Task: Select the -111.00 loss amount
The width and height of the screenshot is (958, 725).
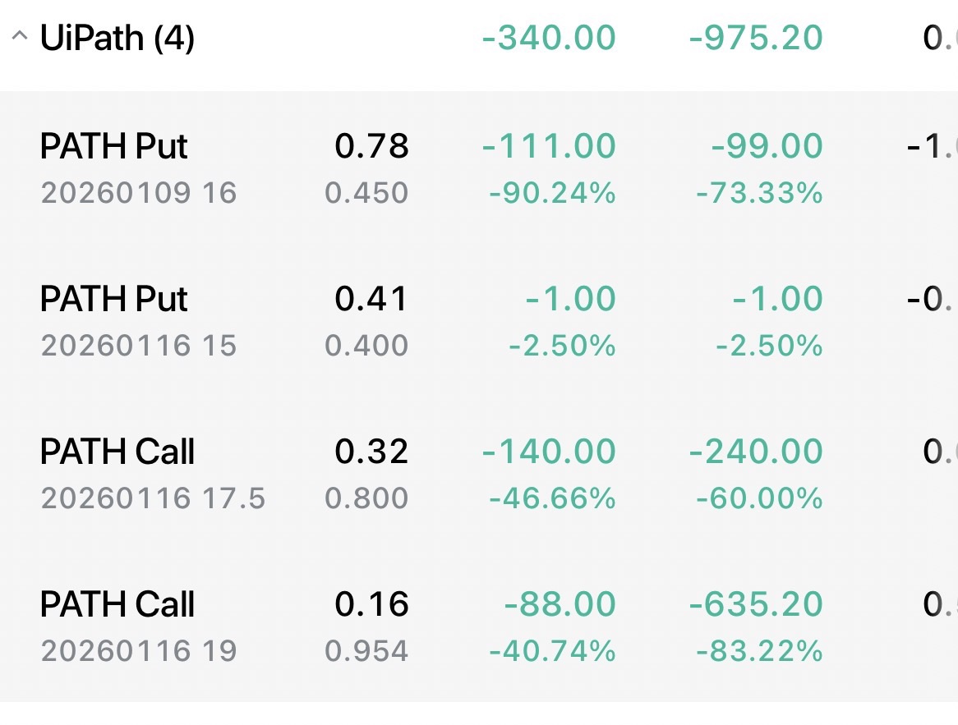Action: [548, 147]
